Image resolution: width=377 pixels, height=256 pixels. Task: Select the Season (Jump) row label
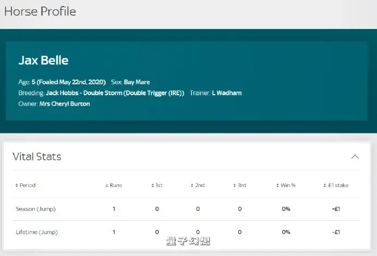36,209
